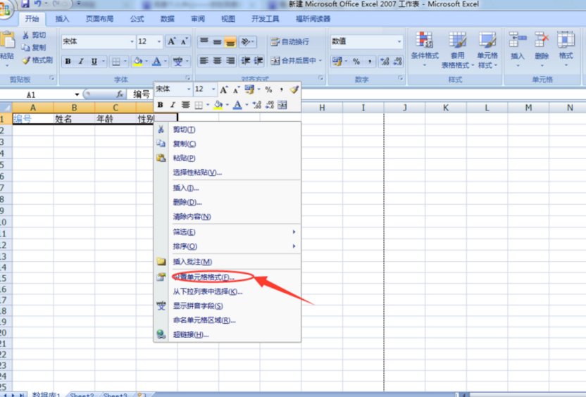This screenshot has width=586, height=397.
Task: Click increase indent icon
Action: coord(258,61)
